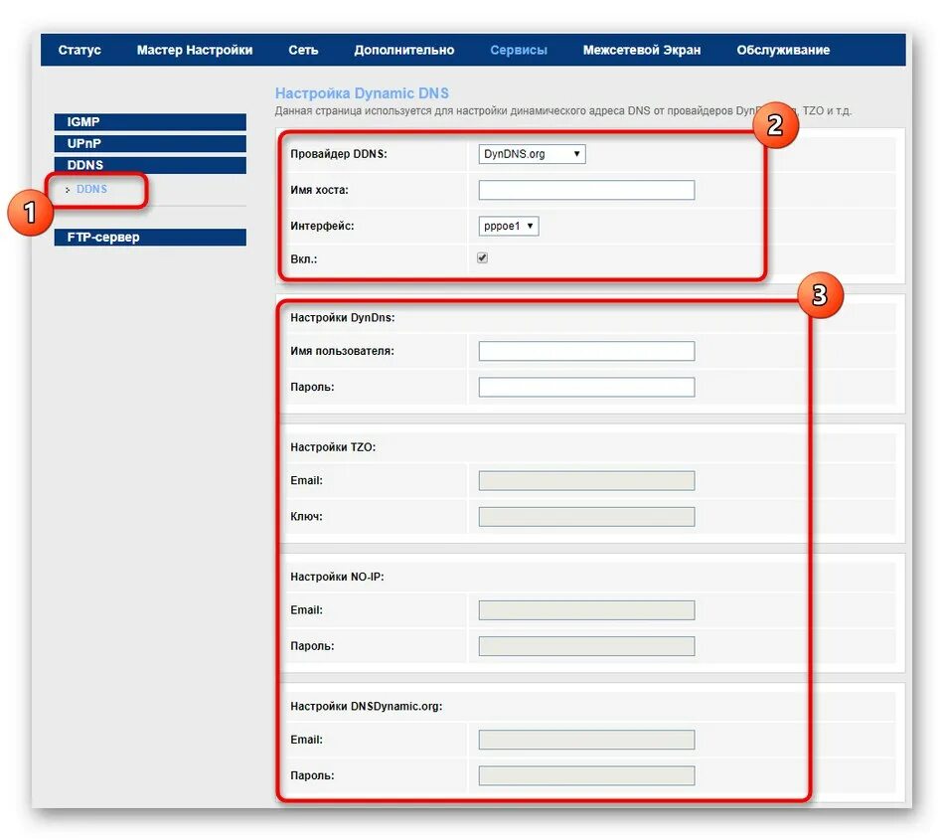Click the DNSDynamic.org Email field
944x840 pixels.
[586, 740]
